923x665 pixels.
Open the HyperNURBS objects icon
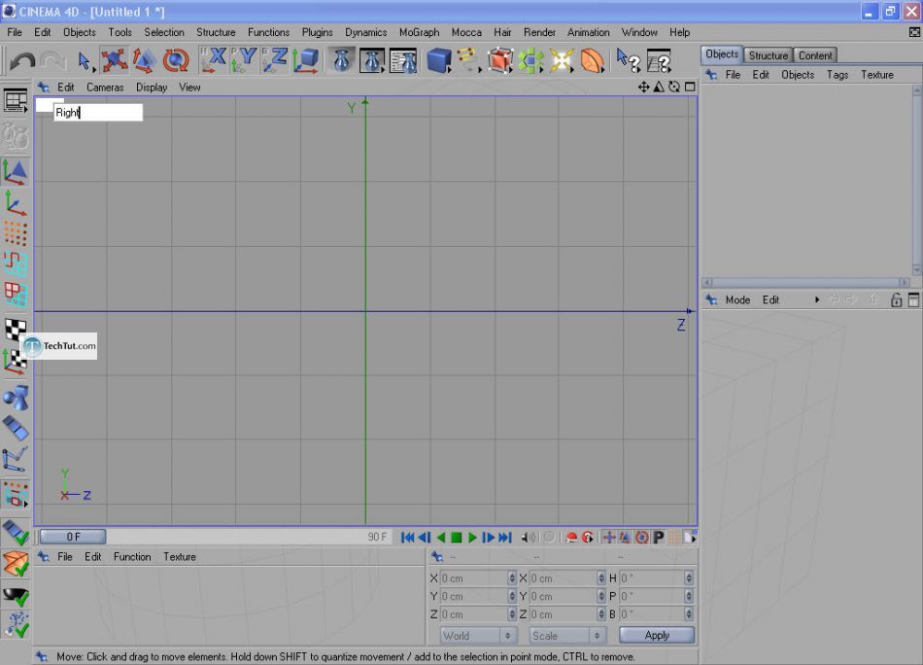pyautogui.click(x=499, y=60)
